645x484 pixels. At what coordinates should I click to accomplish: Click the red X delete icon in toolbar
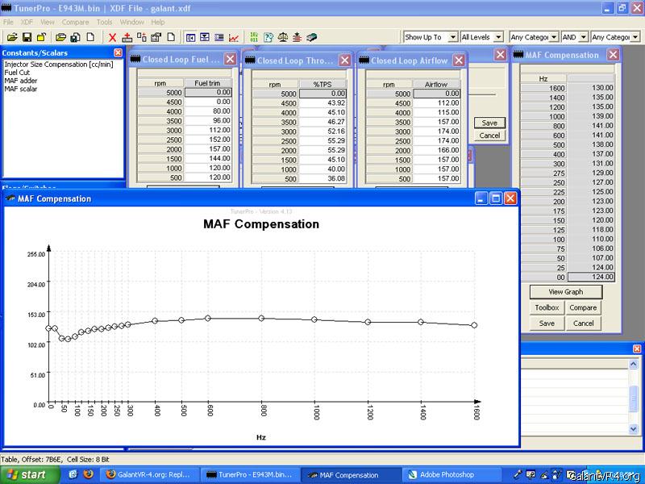113,37
